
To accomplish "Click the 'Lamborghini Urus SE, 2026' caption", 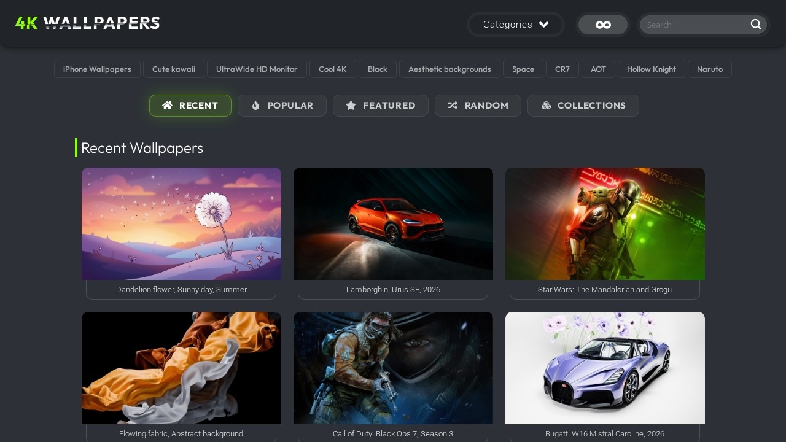I will coord(393,290).
